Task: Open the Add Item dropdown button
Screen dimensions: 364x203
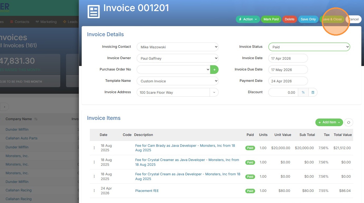Action: pos(329,122)
